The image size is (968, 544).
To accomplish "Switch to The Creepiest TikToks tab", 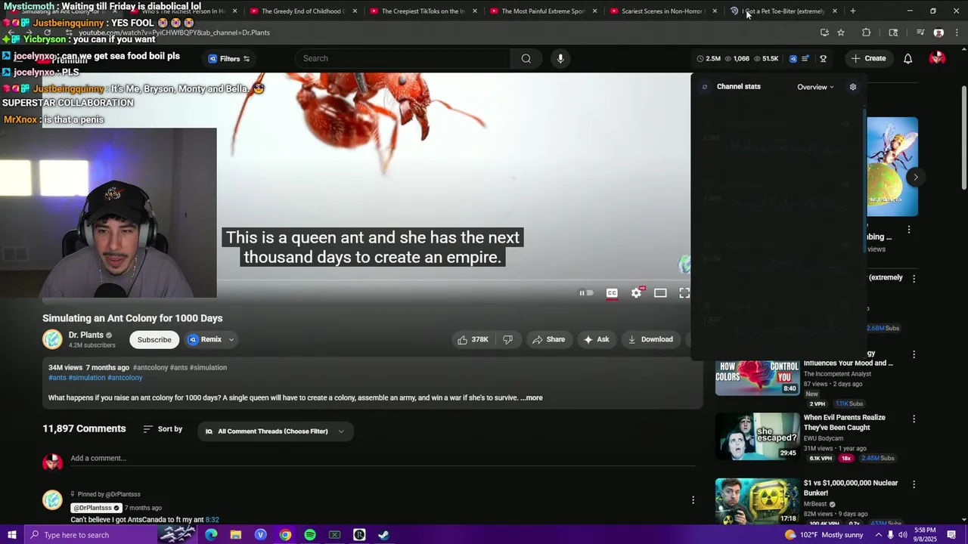I will click(x=423, y=11).
